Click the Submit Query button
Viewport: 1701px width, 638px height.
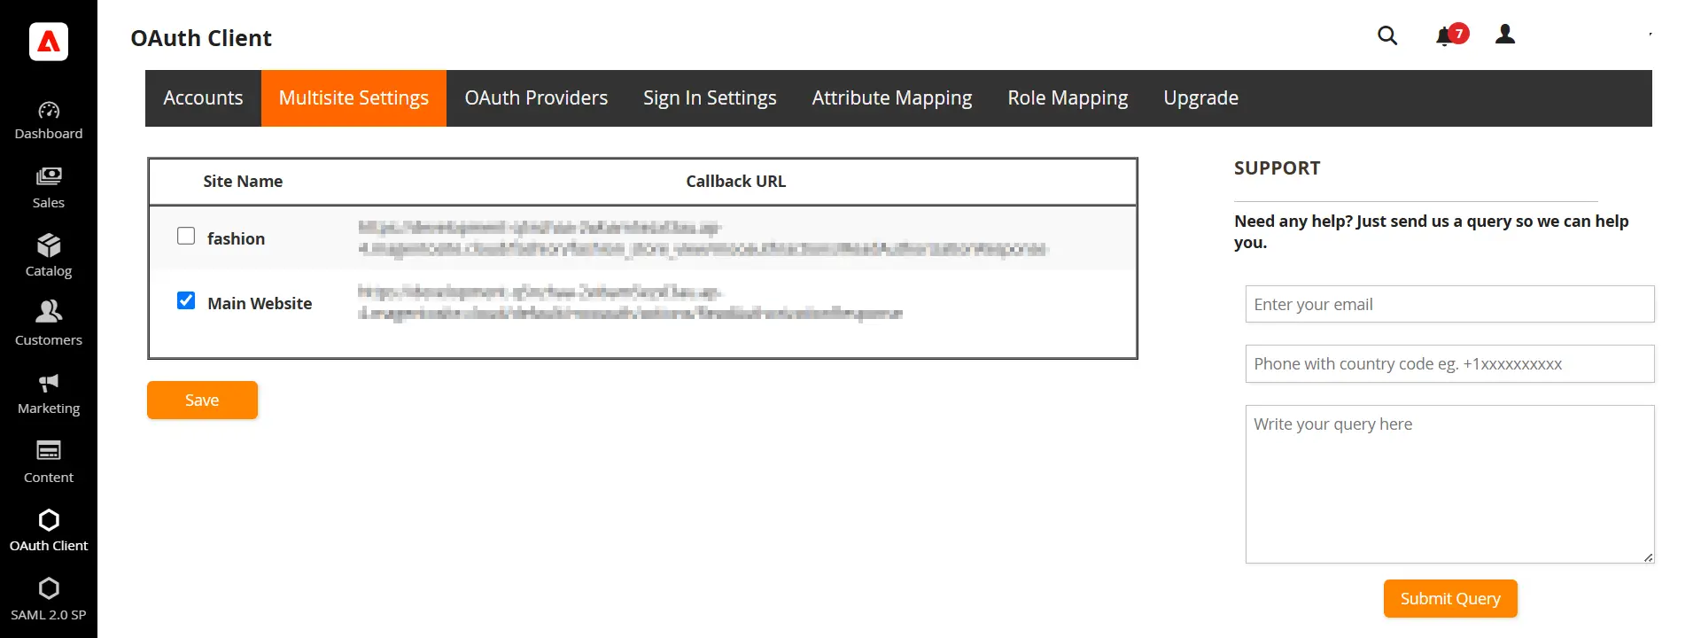click(1450, 599)
